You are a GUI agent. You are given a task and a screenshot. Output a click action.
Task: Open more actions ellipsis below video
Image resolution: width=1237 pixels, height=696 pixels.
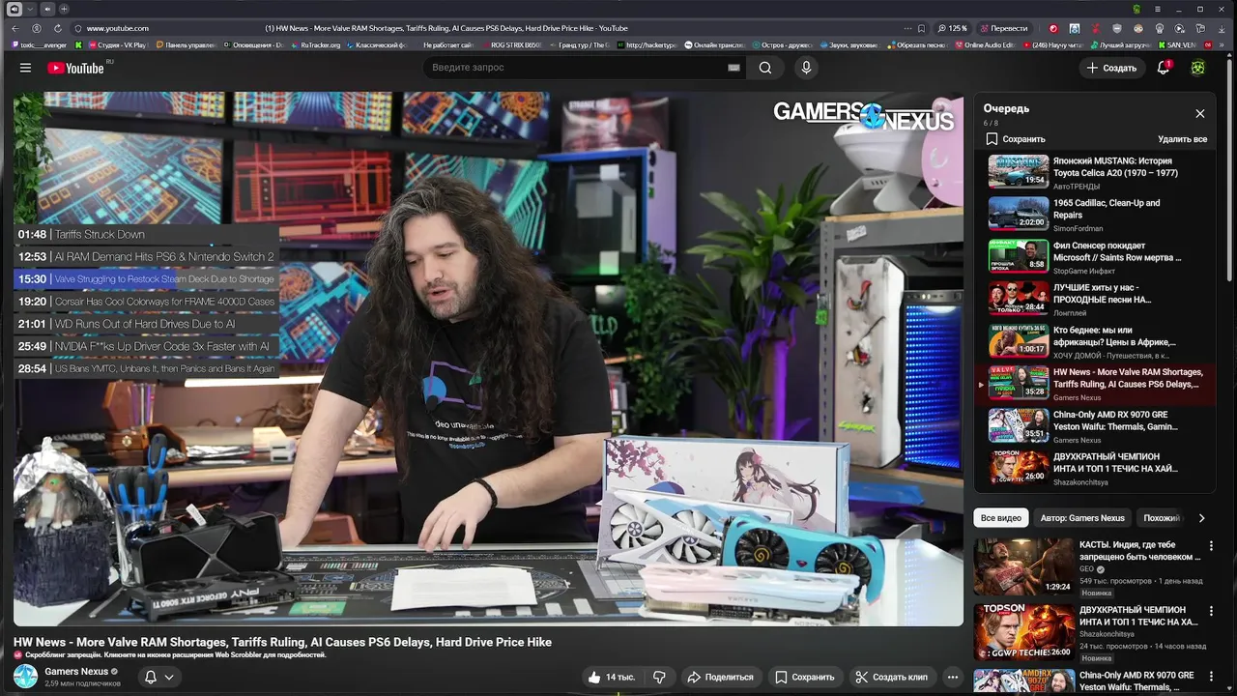pyautogui.click(x=952, y=678)
